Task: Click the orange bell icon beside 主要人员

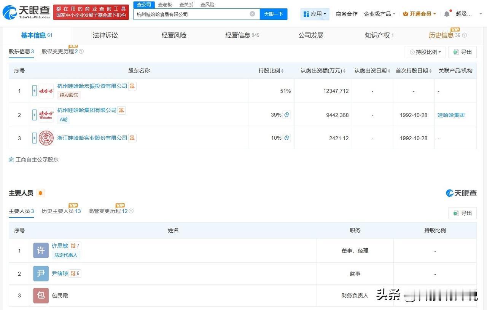Action: pyautogui.click(x=40, y=193)
